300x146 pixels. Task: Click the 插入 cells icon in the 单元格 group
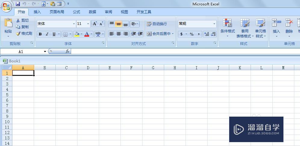click(276, 23)
